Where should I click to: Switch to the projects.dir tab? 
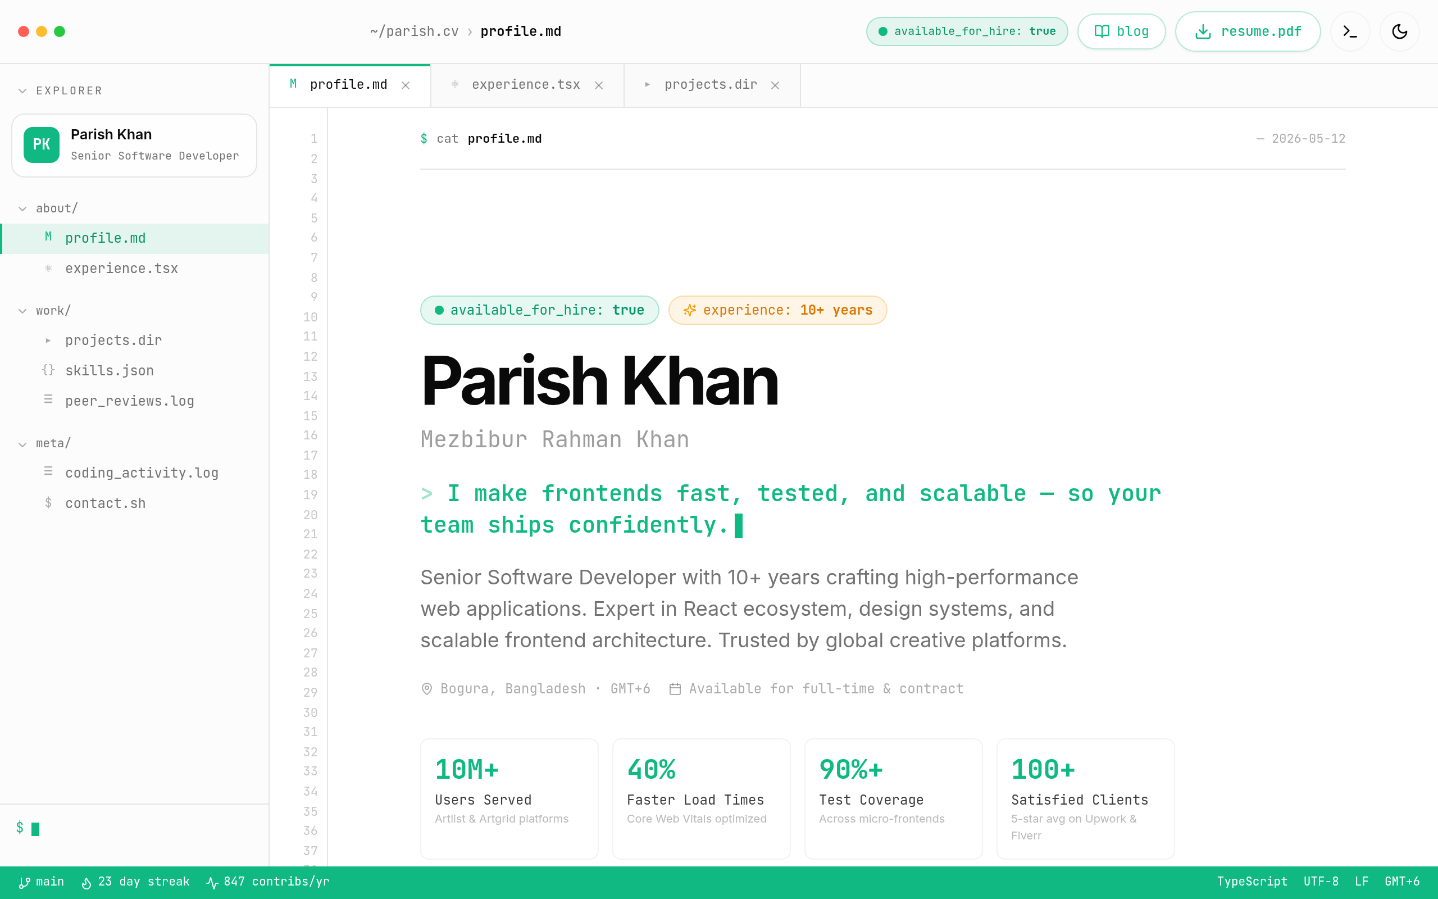712,85
